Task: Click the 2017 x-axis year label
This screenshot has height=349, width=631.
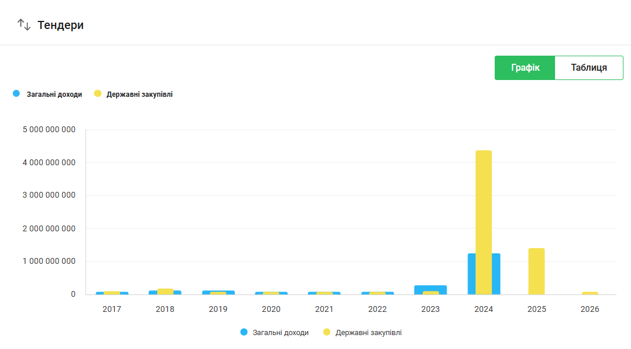Action: pyautogui.click(x=112, y=310)
